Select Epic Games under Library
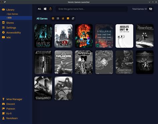158x124 pixels. pos(13,14)
